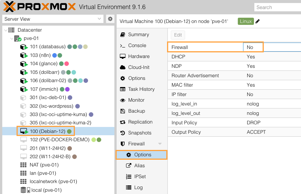
Task: Click the Firewall value 'No' cell
Action: (272, 47)
